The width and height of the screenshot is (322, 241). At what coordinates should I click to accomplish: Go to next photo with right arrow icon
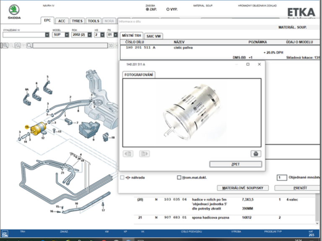[144, 154]
